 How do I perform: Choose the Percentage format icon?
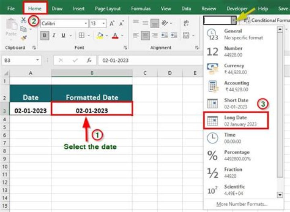point(212,155)
